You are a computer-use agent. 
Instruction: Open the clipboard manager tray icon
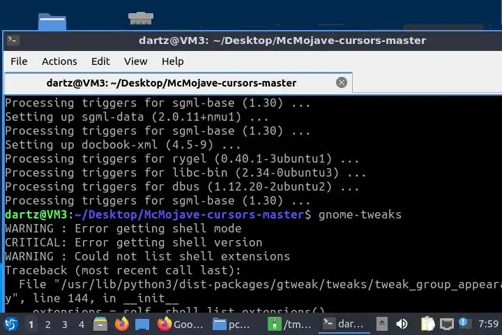(x=427, y=324)
